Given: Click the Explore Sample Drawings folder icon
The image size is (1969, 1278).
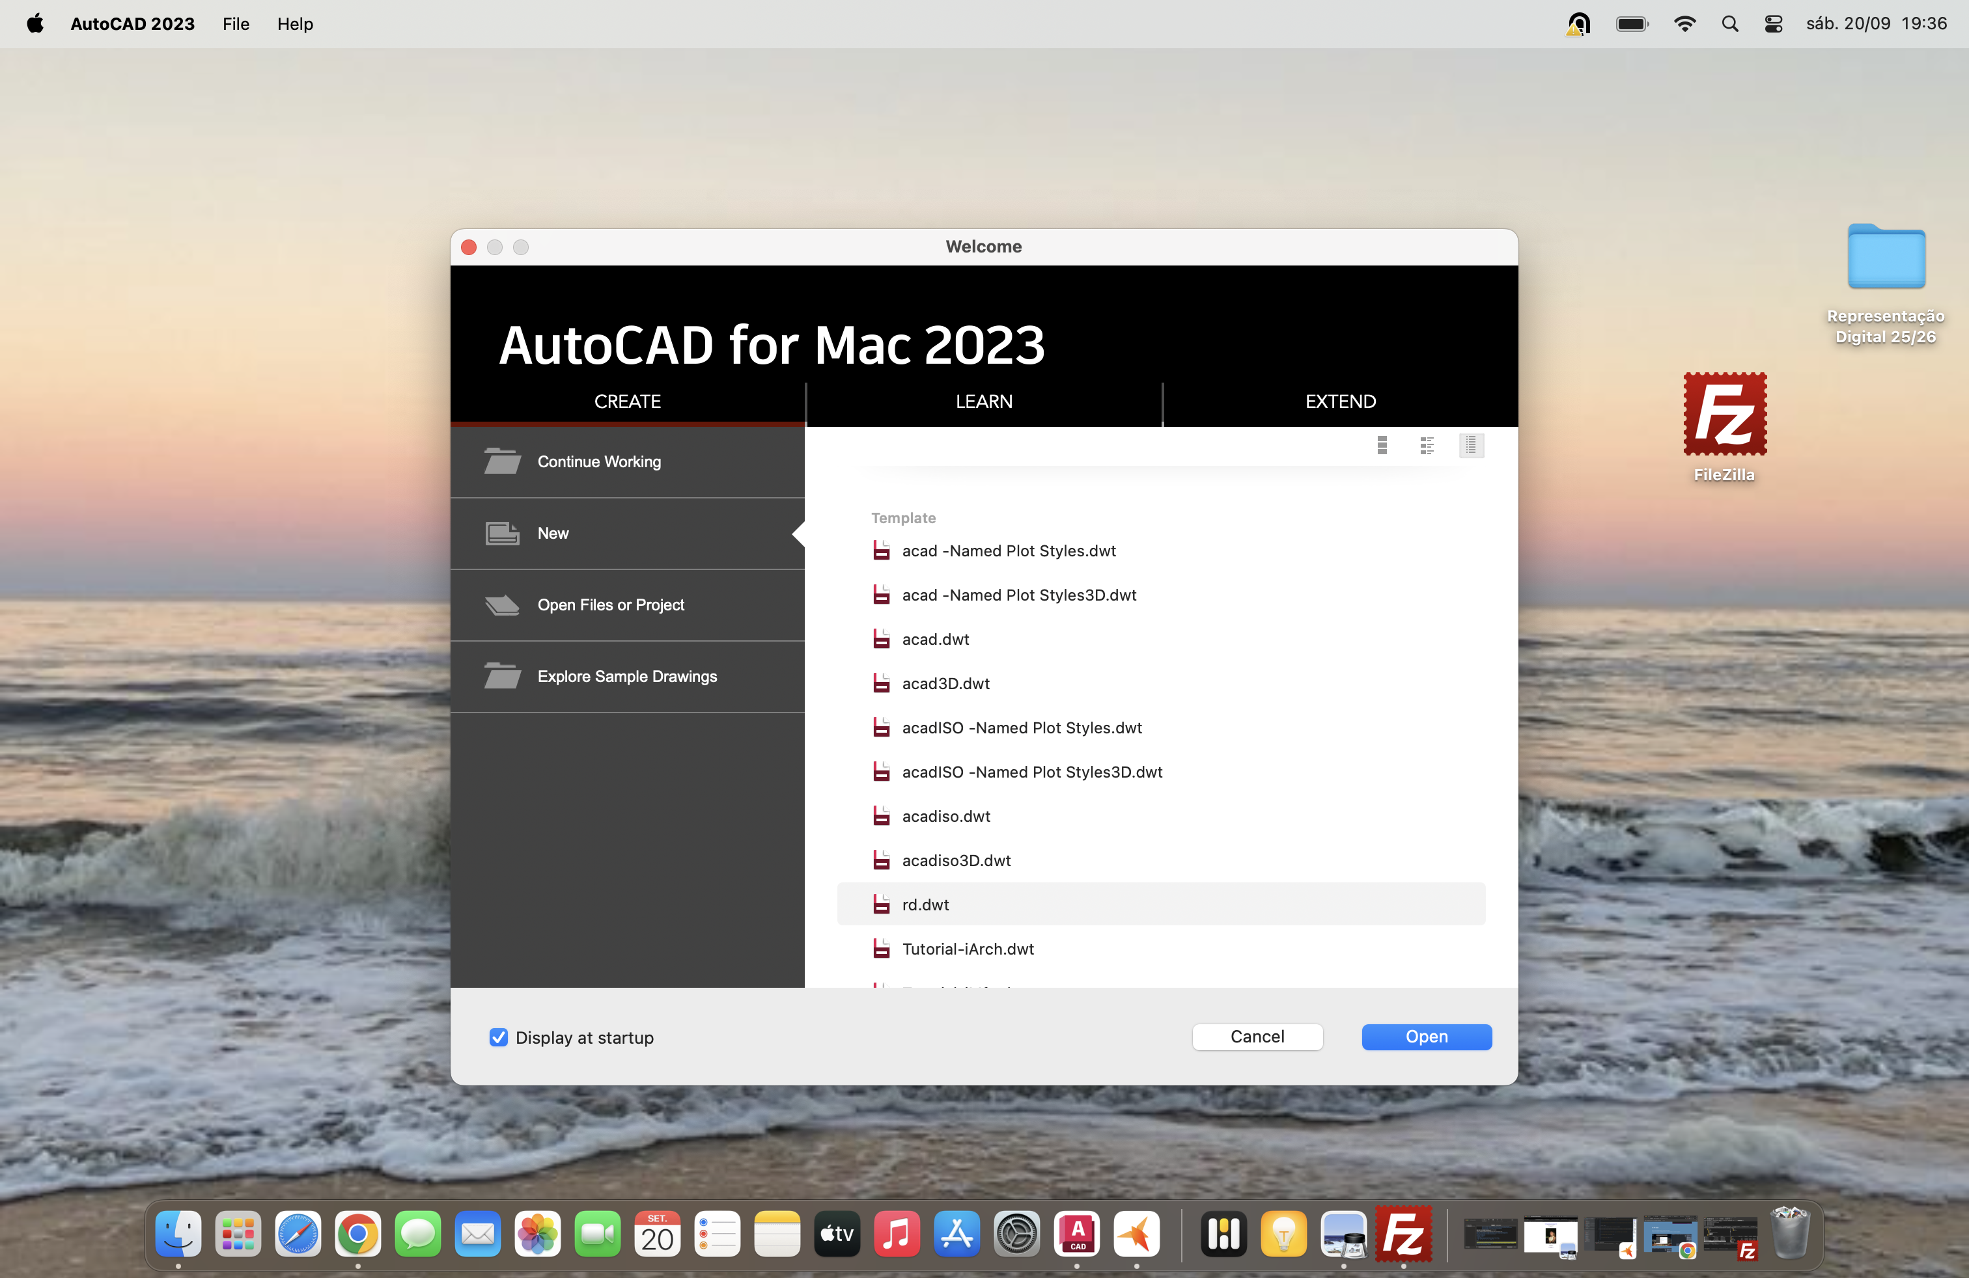Looking at the screenshot, I should pyautogui.click(x=502, y=676).
